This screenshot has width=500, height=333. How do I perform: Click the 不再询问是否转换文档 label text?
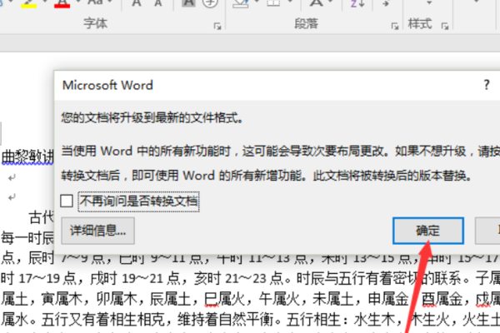click(138, 201)
